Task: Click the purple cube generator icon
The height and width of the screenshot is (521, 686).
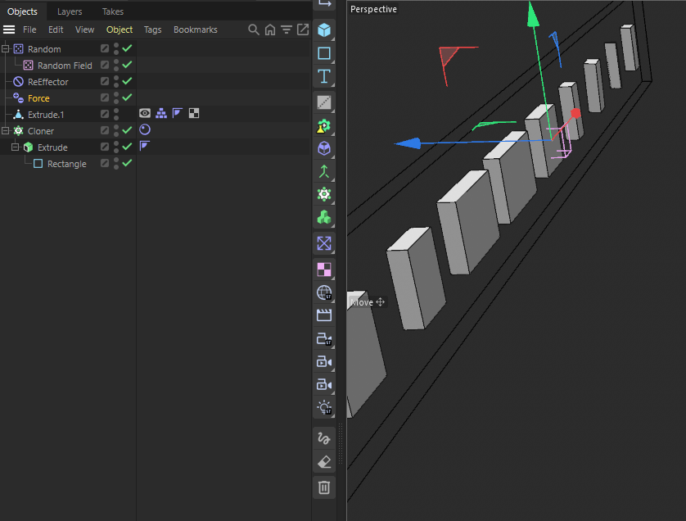Action: tap(323, 148)
